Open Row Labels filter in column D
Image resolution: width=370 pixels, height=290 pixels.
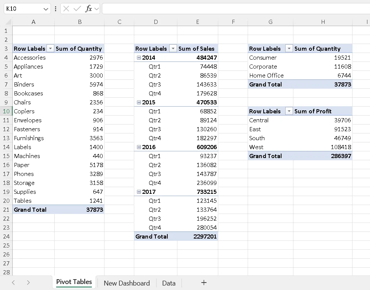point(173,49)
